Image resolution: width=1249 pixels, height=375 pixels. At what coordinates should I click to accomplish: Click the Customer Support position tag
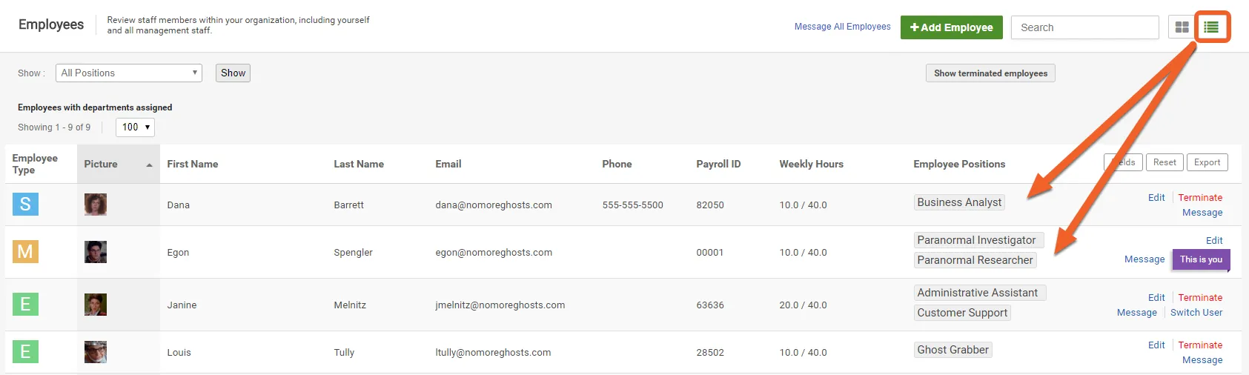point(962,313)
